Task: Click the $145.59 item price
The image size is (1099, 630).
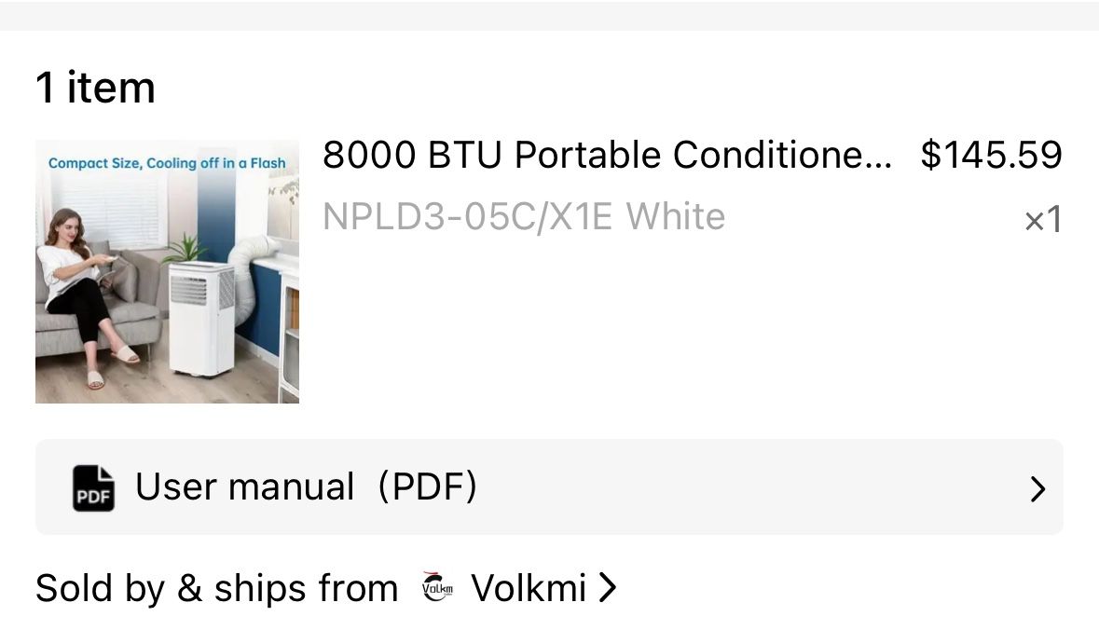Action: 991,155
